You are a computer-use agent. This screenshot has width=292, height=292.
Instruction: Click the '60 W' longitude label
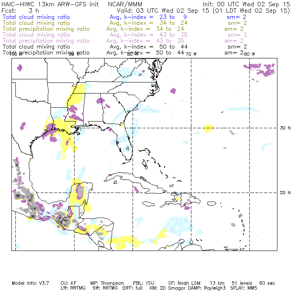[x=249, y=54]
